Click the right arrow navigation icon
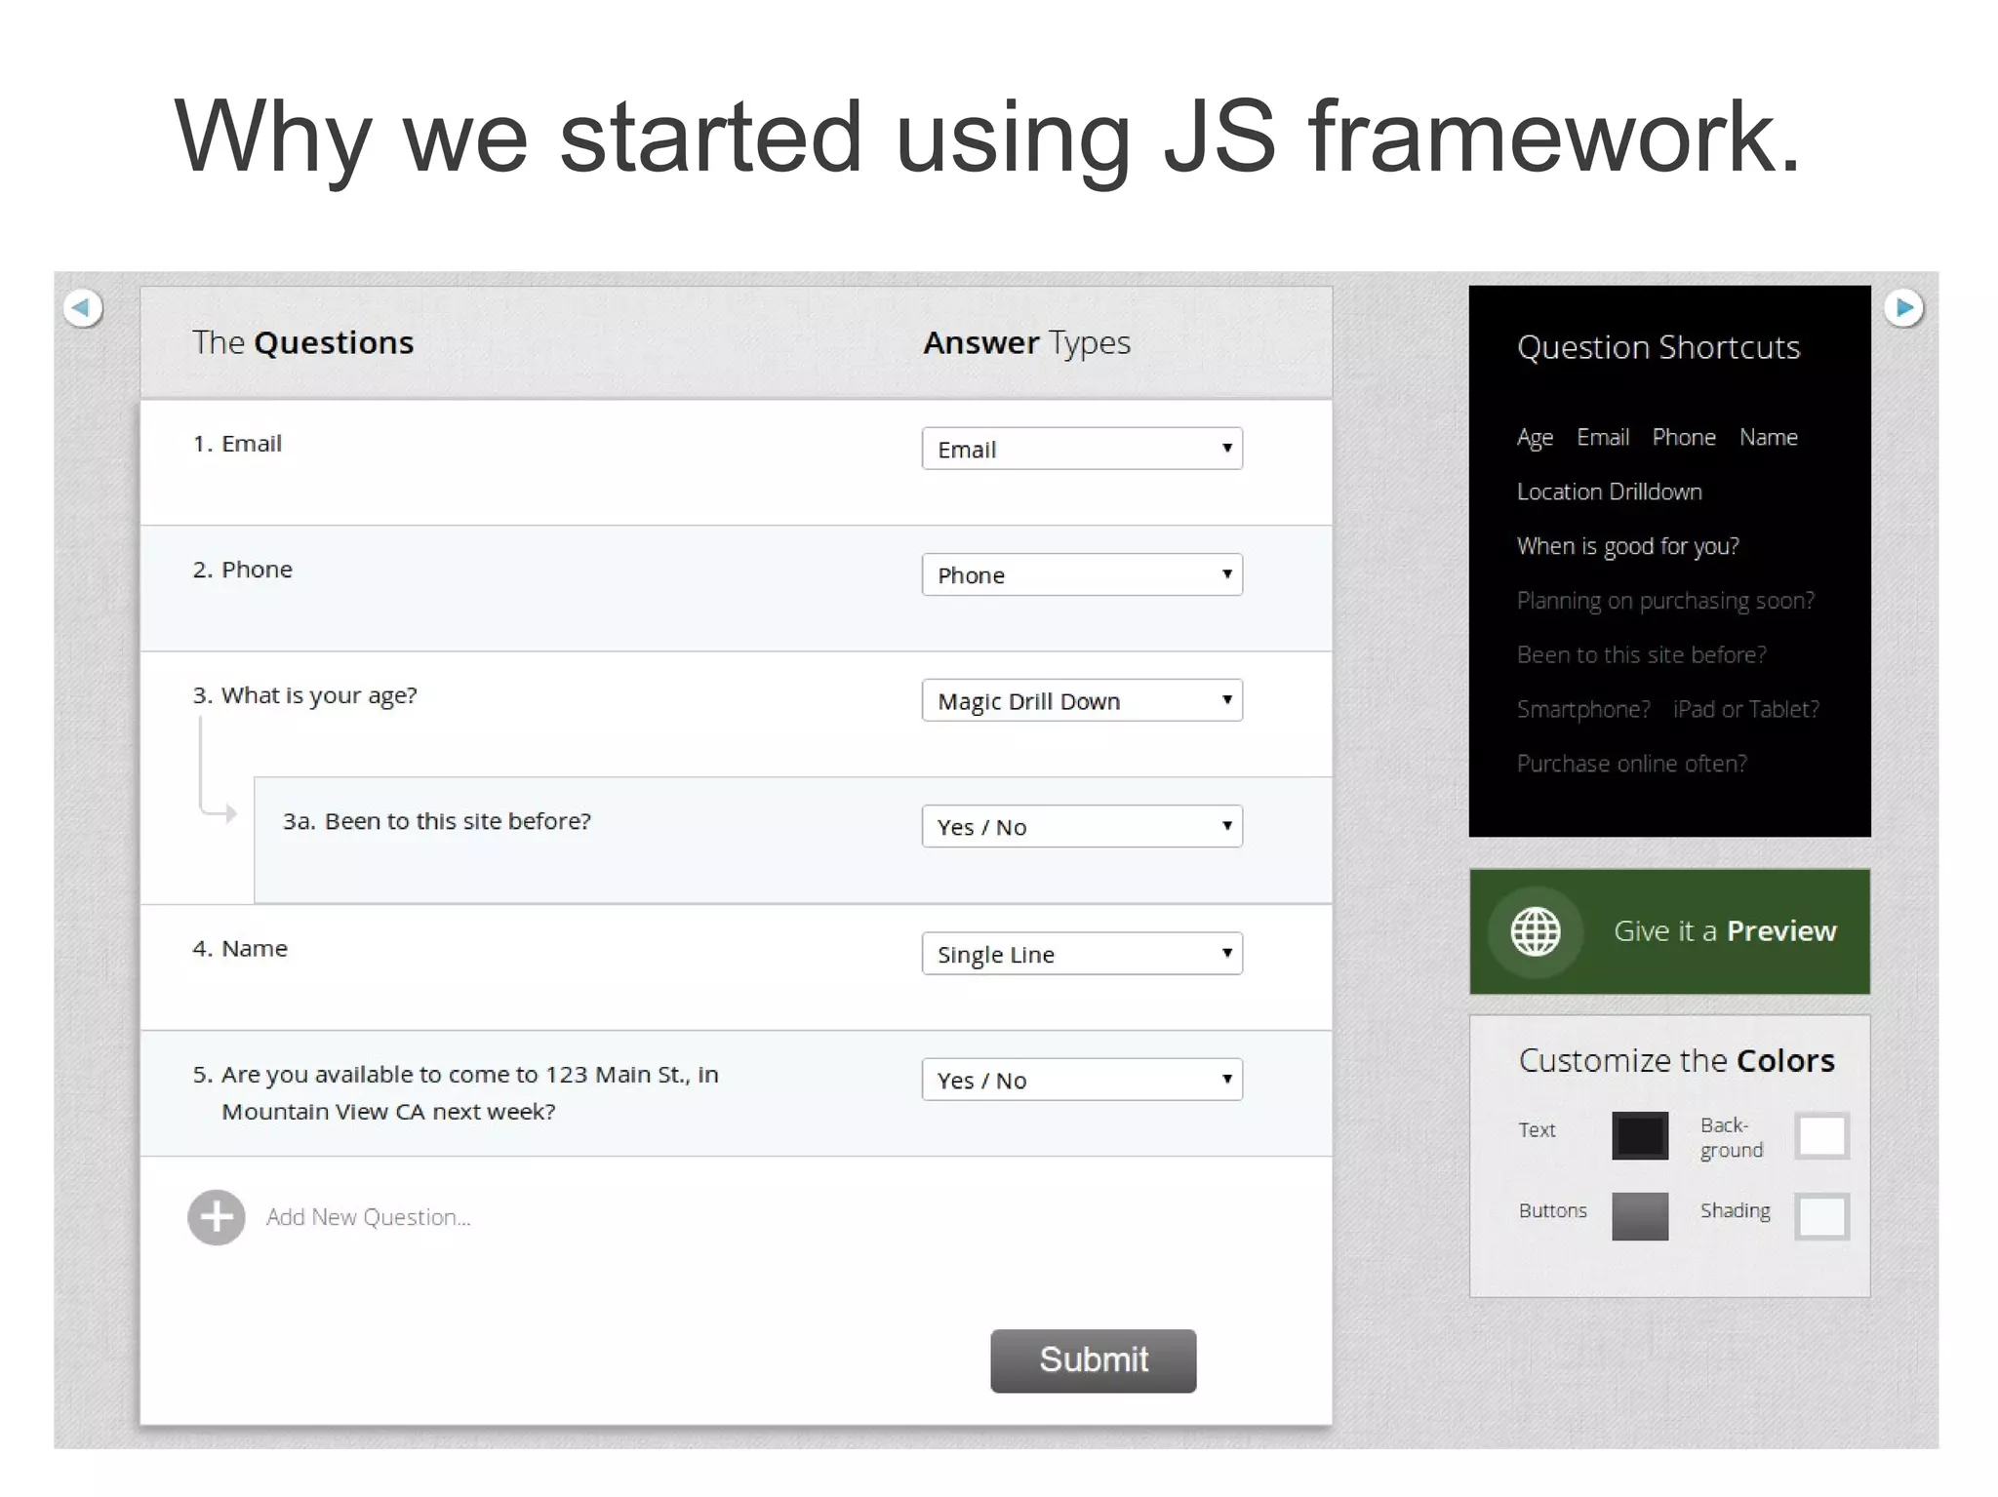The width and height of the screenshot is (1998, 1497). click(x=1903, y=308)
